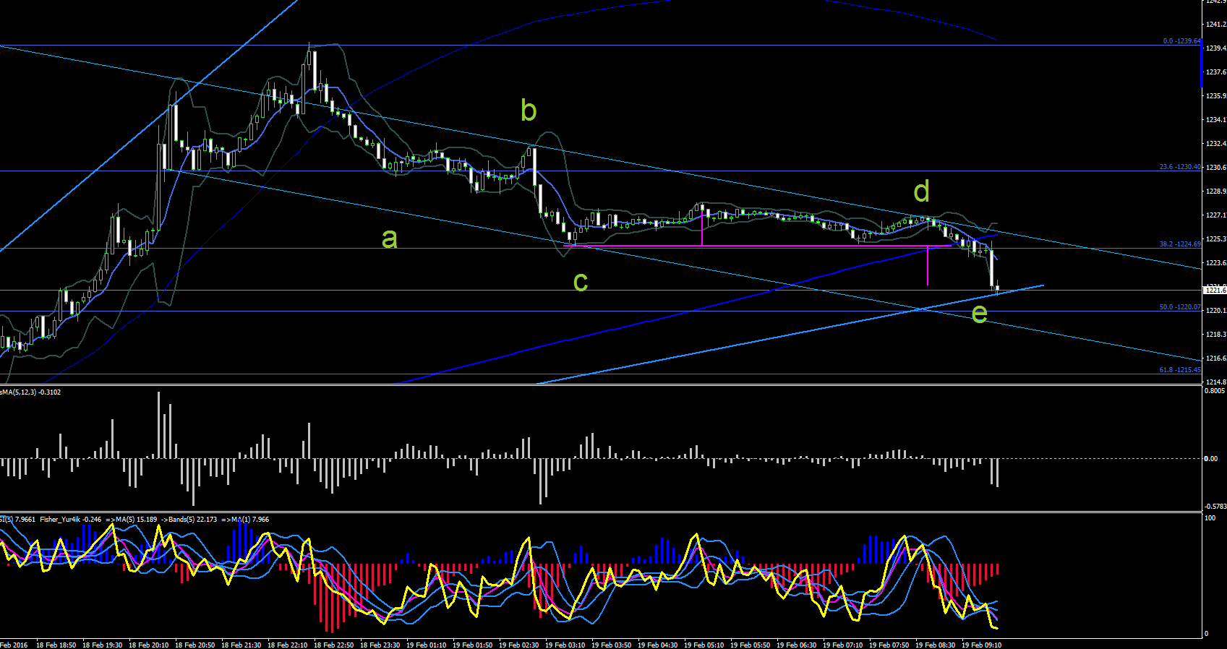
Task: Select the green wave label 'a'
Action: 389,239
